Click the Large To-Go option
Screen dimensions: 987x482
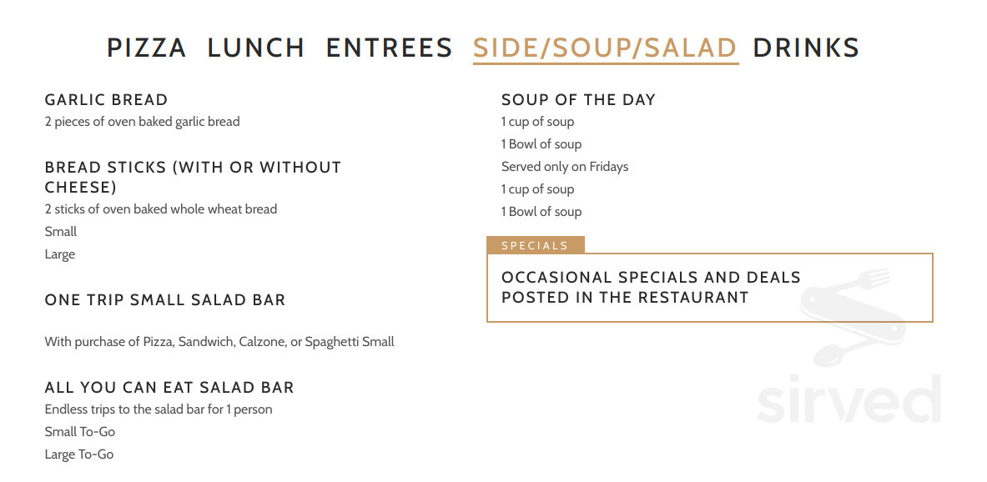[x=79, y=454]
